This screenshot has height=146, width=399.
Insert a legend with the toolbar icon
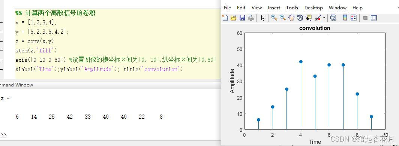click(354, 18)
